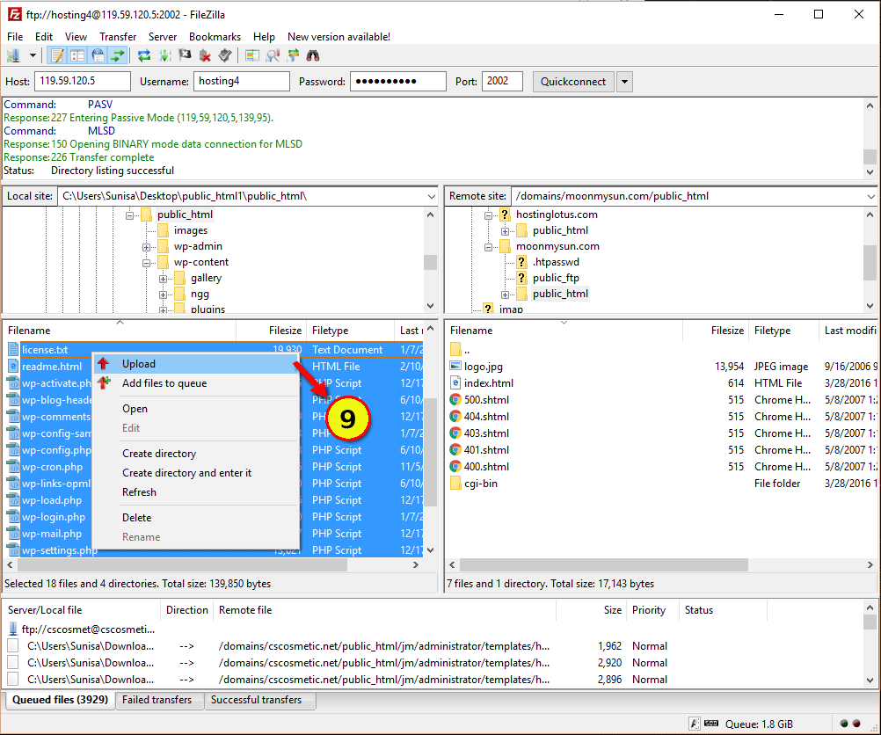
Task: Click the encryption status icon in status bar
Action: 695,724
